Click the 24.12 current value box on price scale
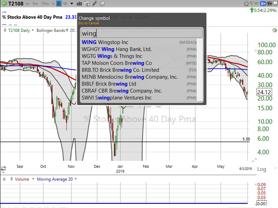 264,92
